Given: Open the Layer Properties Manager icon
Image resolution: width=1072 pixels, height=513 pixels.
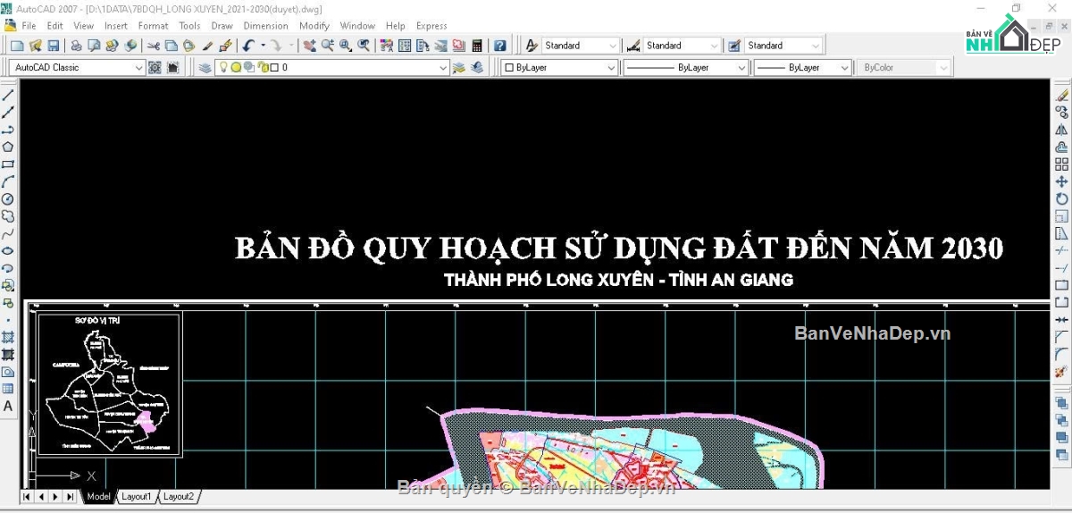Looking at the screenshot, I should click(x=205, y=68).
